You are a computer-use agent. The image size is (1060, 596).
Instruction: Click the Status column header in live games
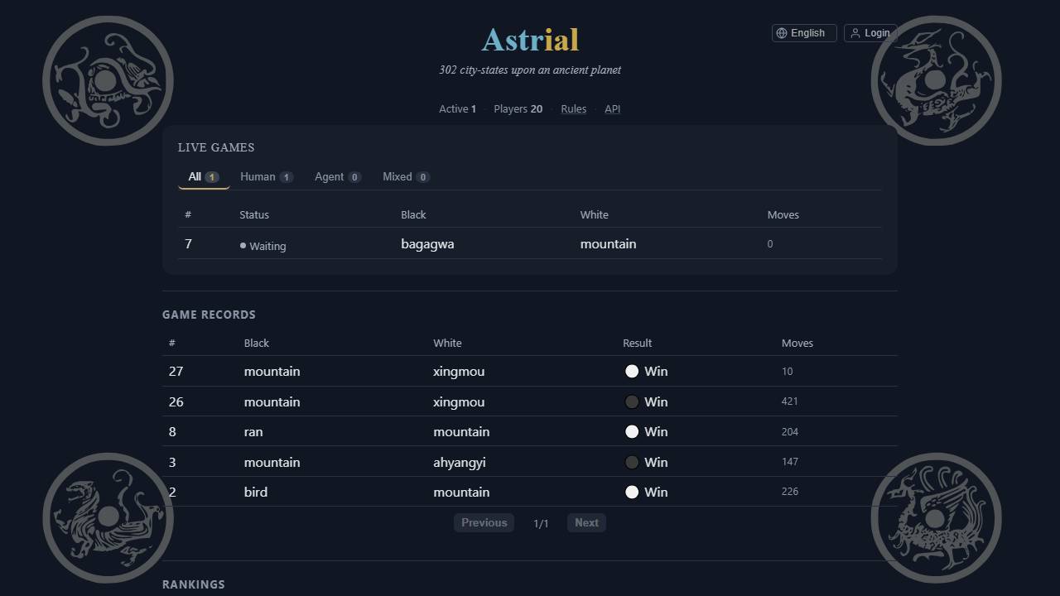pos(254,214)
